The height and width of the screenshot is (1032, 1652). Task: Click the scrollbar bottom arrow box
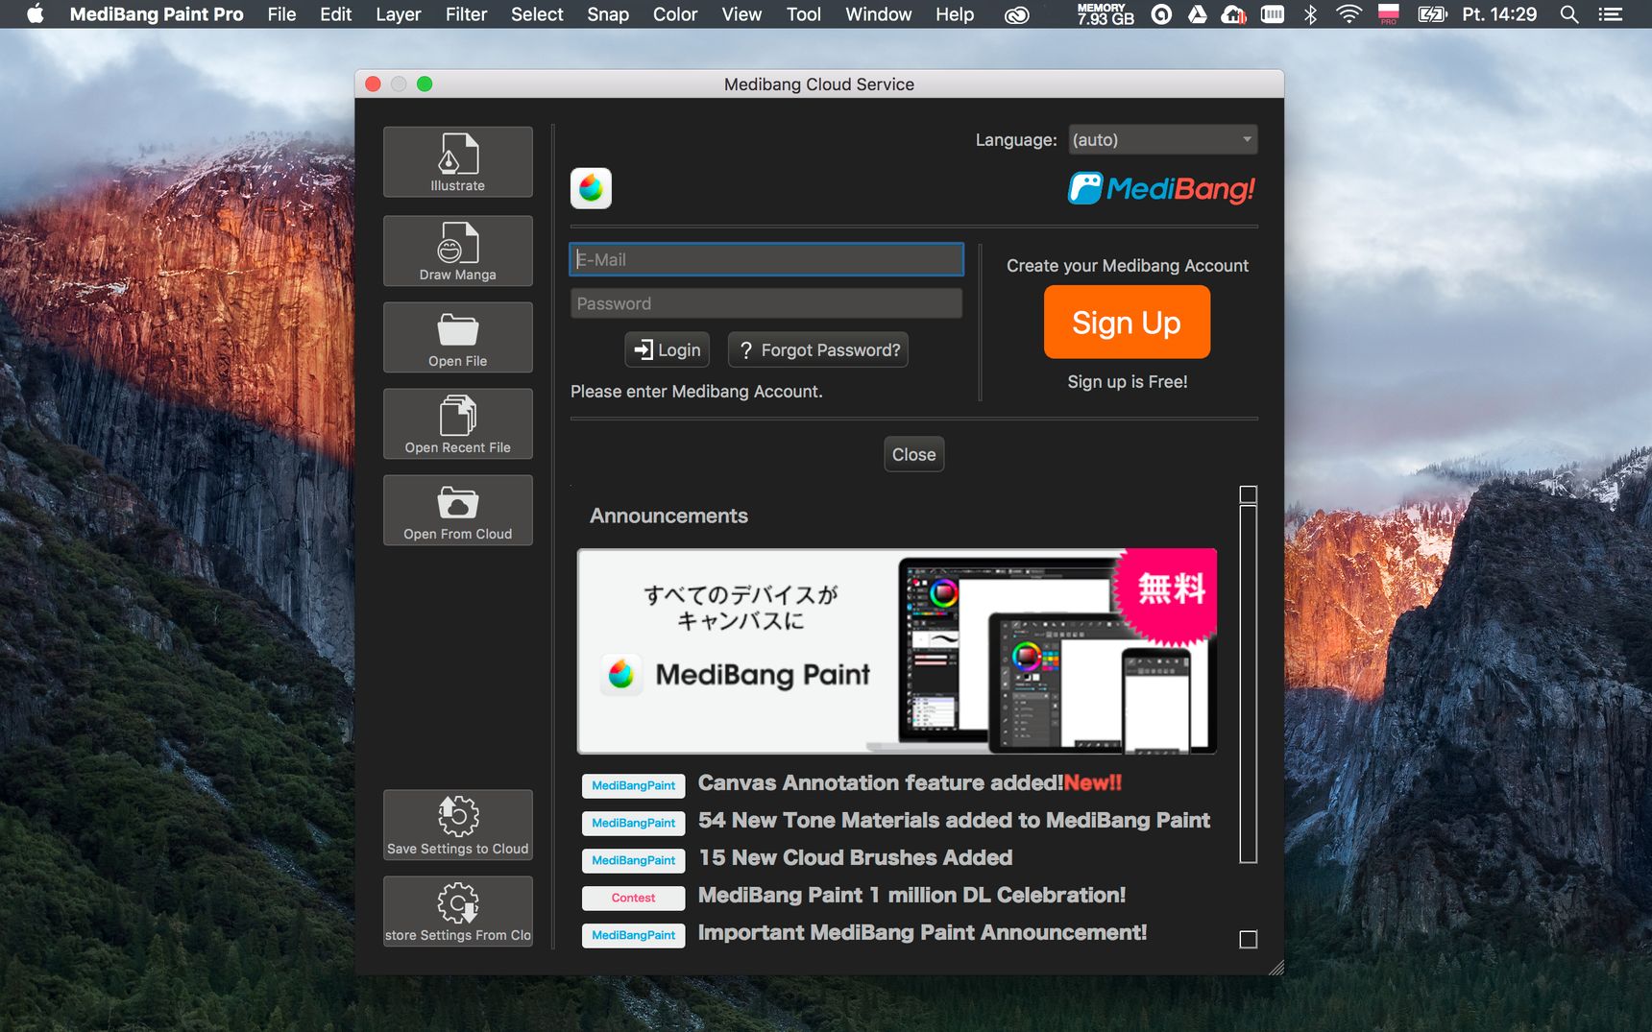point(1248,940)
